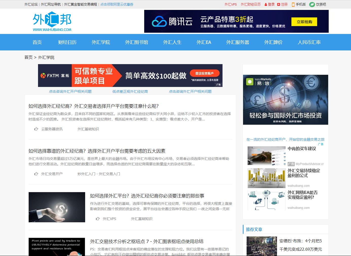The width and height of the screenshot is (351, 256).
Task: Go to 外汇EA in navigation bar
Action: pyautogui.click(x=204, y=42)
